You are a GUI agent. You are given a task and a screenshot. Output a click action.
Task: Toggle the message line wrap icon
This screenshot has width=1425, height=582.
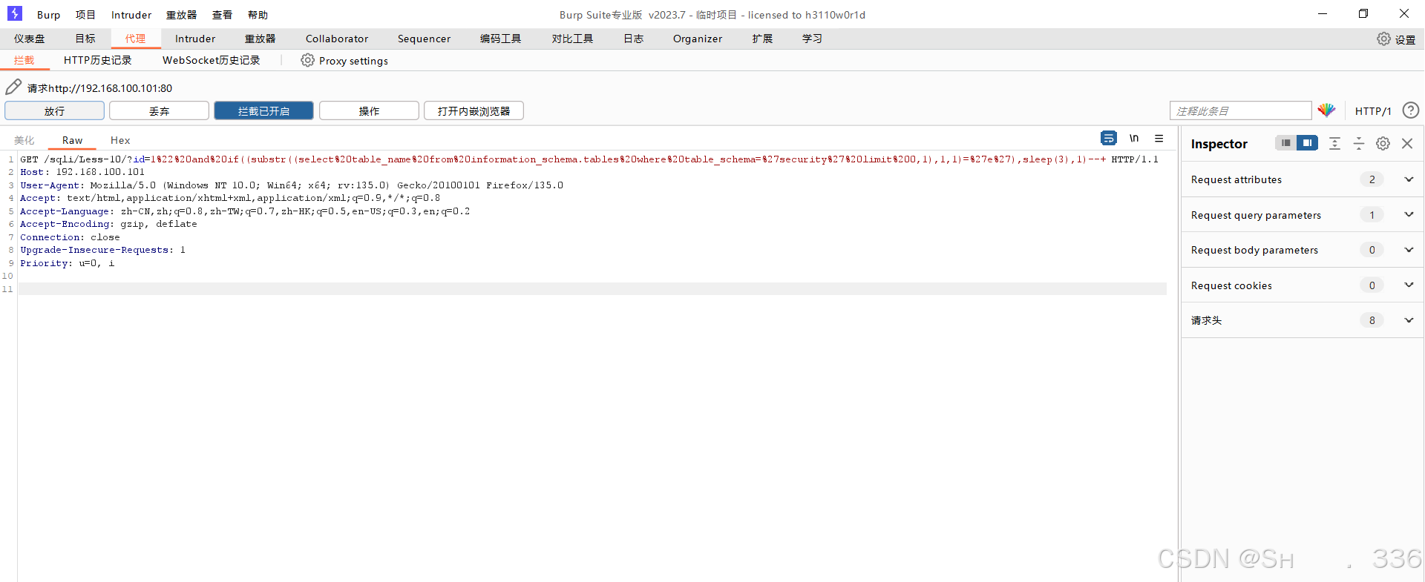pos(1109,138)
